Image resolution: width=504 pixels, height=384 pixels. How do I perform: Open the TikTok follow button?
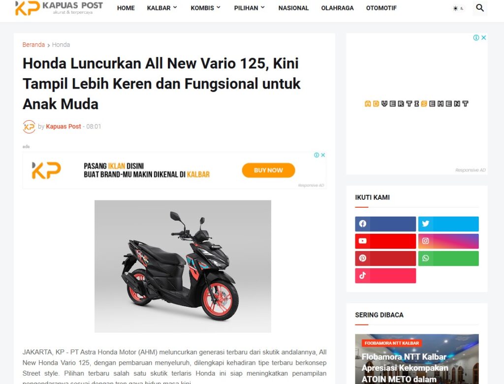coord(385,276)
